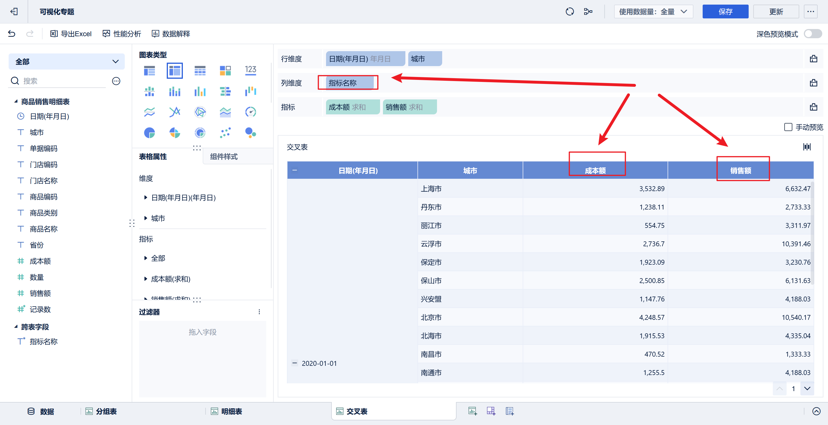
Task: Clear row dimensions with eraser icon
Action: click(x=813, y=59)
